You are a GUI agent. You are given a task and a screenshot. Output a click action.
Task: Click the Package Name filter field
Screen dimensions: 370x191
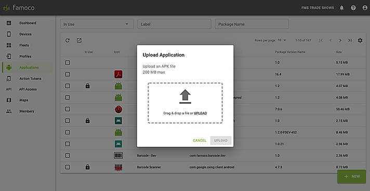click(x=252, y=24)
